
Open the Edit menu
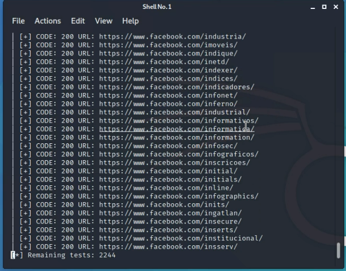coord(78,21)
